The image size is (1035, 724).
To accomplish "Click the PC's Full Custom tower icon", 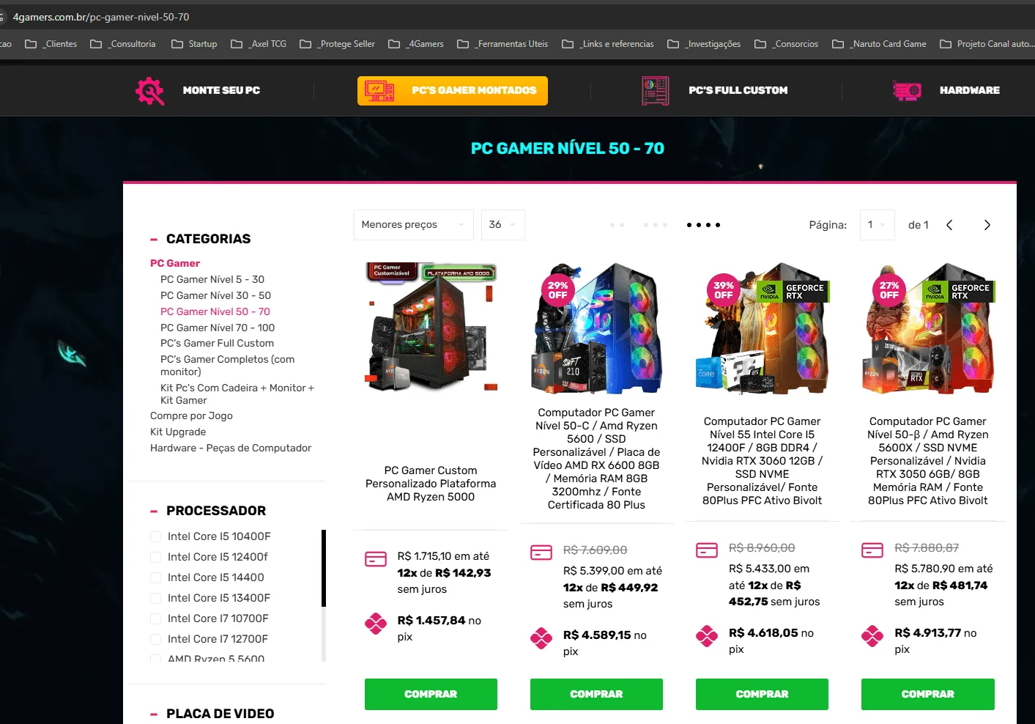I will (656, 91).
